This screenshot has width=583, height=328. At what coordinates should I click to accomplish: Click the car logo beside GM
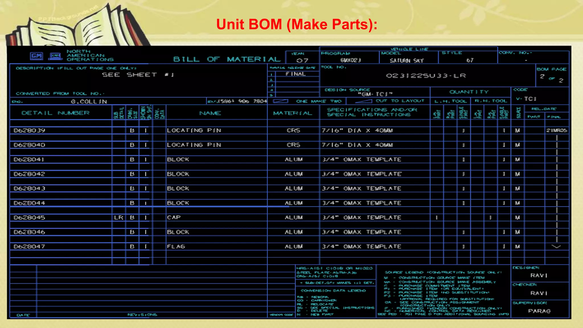point(55,56)
